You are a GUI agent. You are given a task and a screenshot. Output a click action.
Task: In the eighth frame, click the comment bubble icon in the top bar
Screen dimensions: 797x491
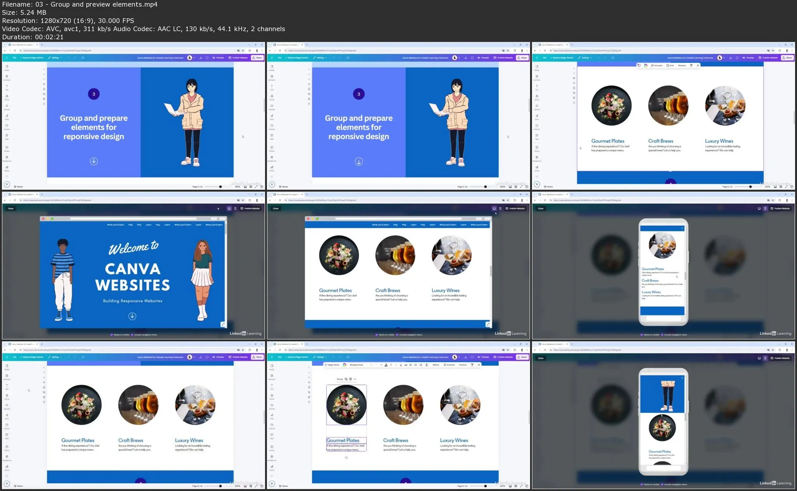pyautogui.click(x=472, y=357)
